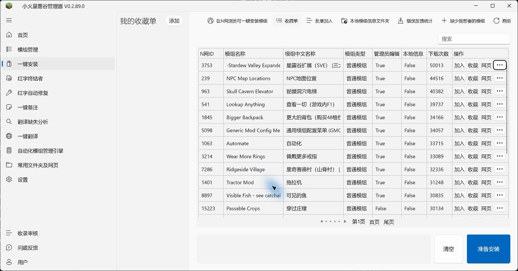Open 用户 account page
The width and height of the screenshot is (518, 271).
pyautogui.click(x=58, y=262)
